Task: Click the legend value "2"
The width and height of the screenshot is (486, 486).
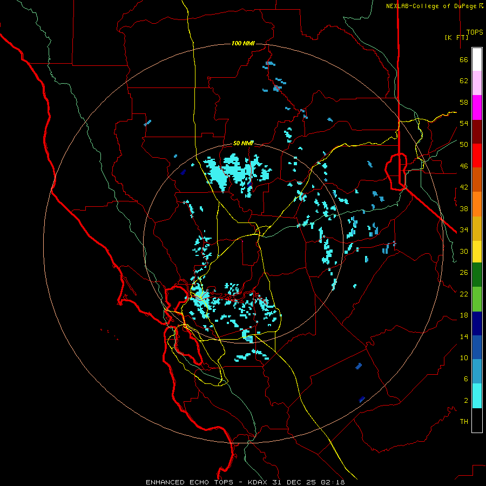Action: tap(465, 401)
